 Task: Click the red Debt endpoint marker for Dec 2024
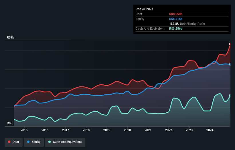pyautogui.click(x=230, y=44)
